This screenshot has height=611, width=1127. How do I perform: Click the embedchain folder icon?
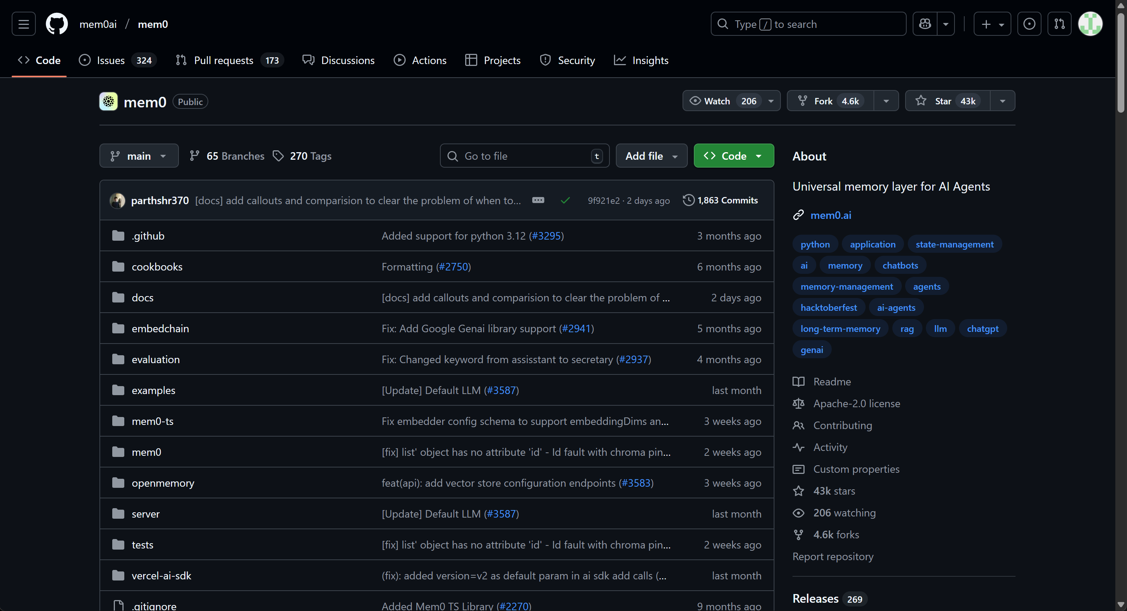[118, 328]
